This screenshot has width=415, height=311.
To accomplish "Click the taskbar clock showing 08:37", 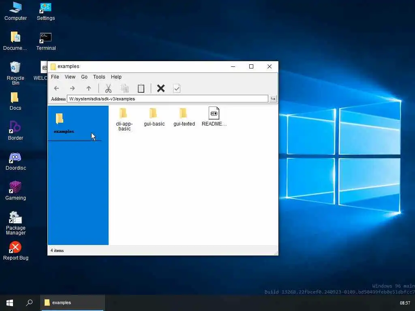I will [x=405, y=303].
